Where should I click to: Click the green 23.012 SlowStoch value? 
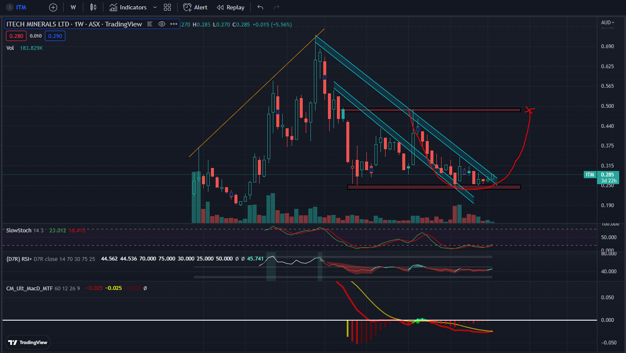58,230
